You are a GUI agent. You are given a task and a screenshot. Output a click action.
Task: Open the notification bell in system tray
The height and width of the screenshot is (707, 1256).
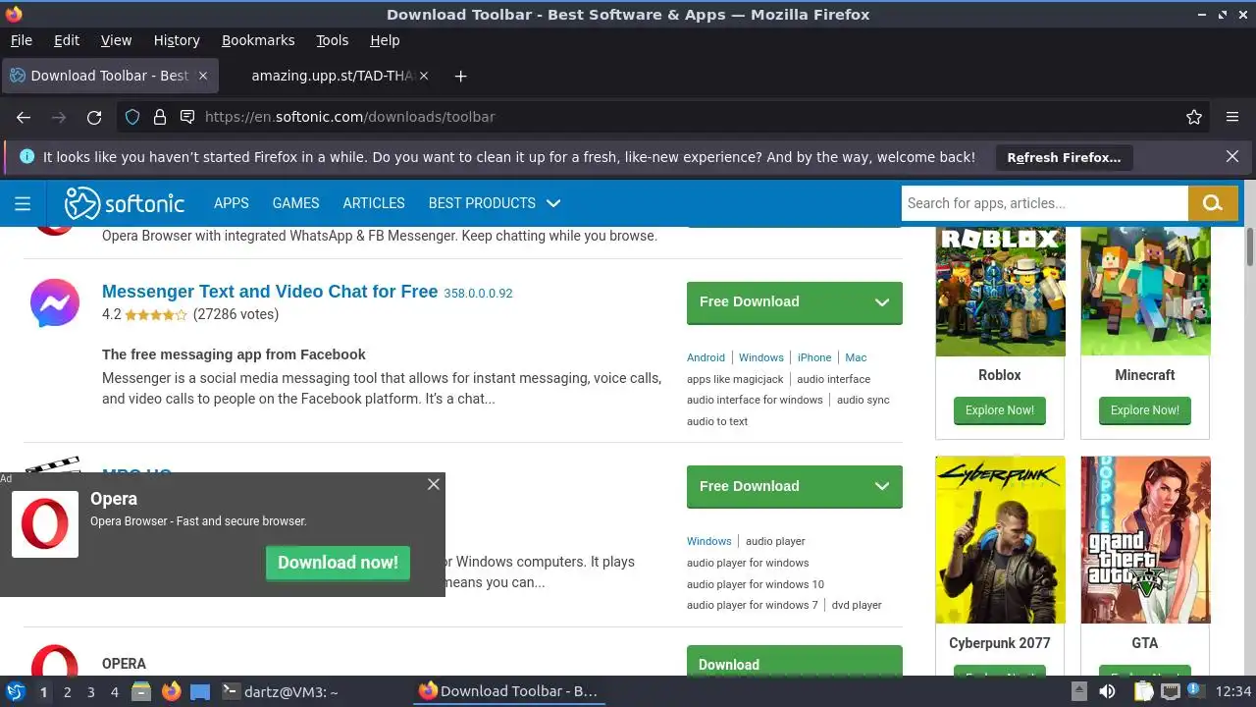(x=1196, y=691)
